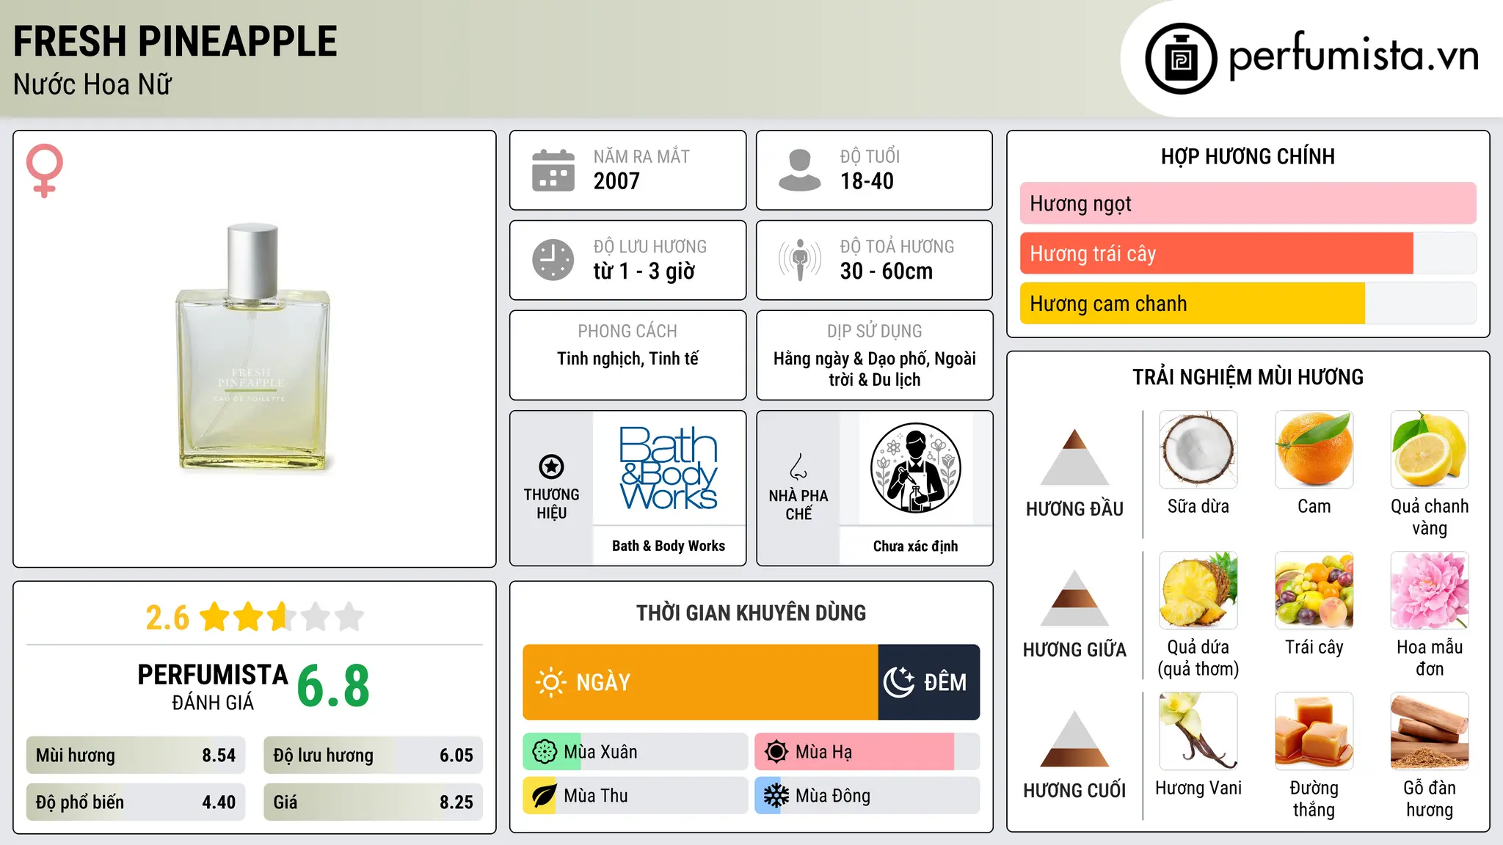The height and width of the screenshot is (845, 1503).
Task: Click the style text Tinh nghịch, Tinh tế
Action: coord(627,359)
